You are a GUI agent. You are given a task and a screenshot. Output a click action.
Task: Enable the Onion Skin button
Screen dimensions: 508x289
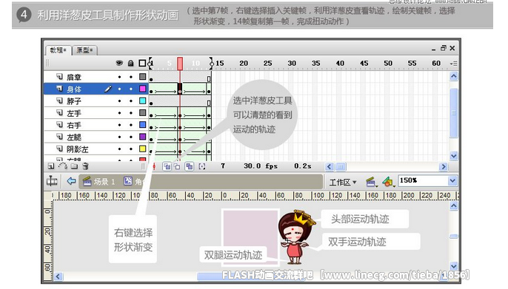click(167, 166)
